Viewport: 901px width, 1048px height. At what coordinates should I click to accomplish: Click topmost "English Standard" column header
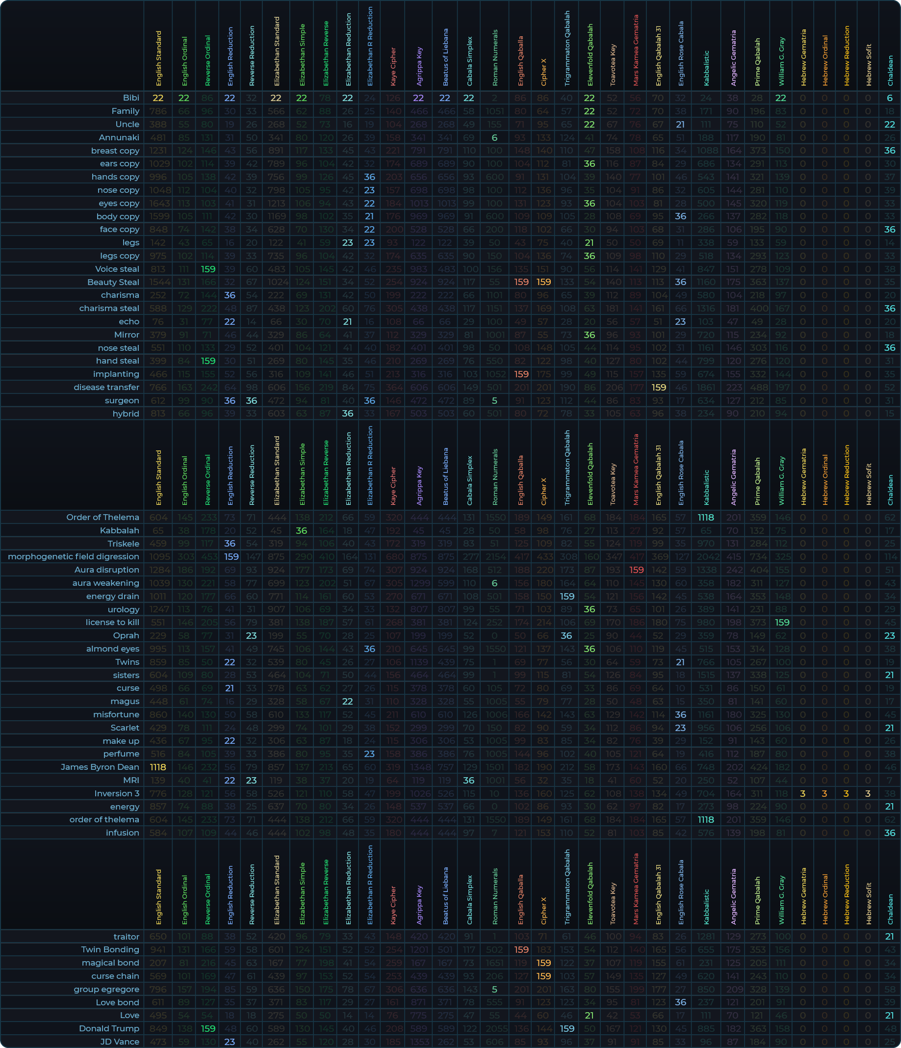[159, 58]
